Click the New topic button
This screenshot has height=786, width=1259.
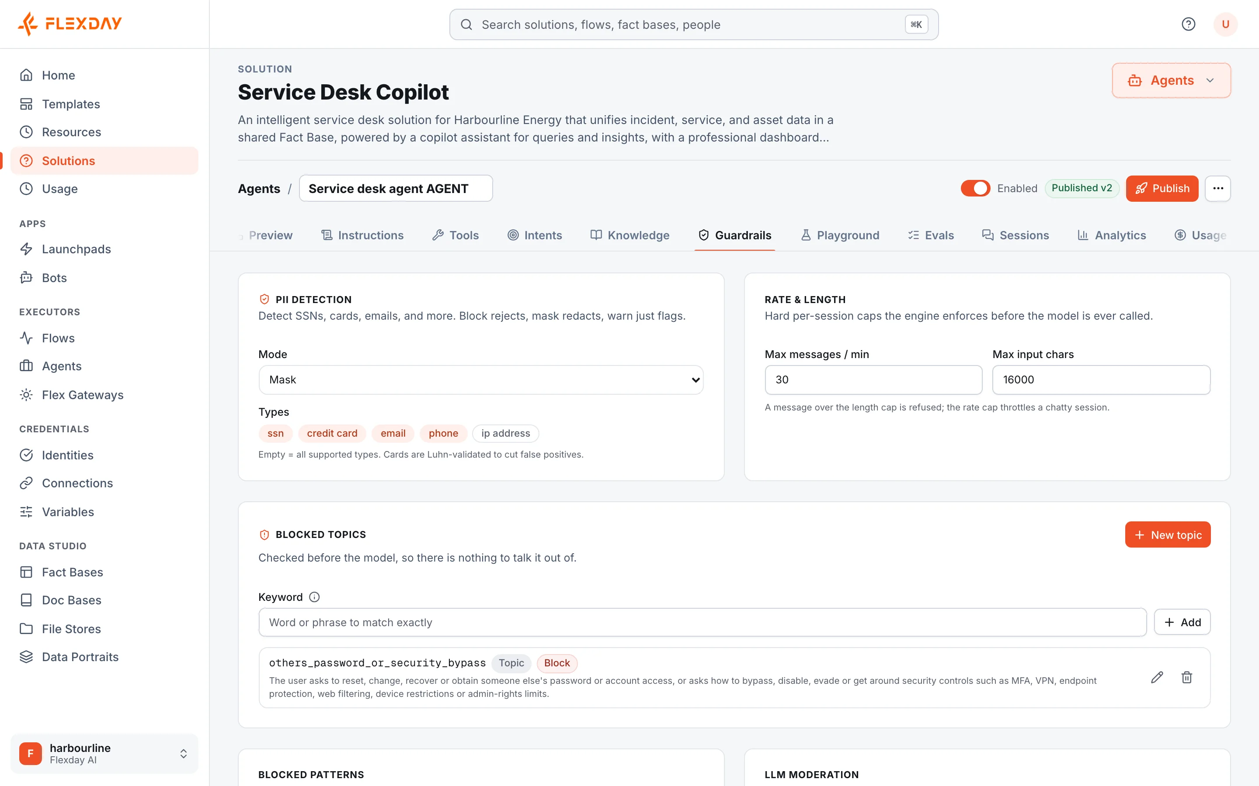point(1168,534)
